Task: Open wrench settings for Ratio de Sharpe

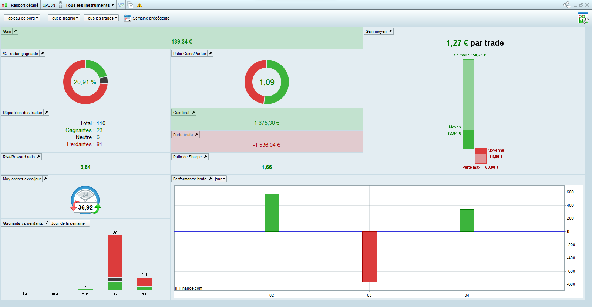Action: tap(206, 157)
